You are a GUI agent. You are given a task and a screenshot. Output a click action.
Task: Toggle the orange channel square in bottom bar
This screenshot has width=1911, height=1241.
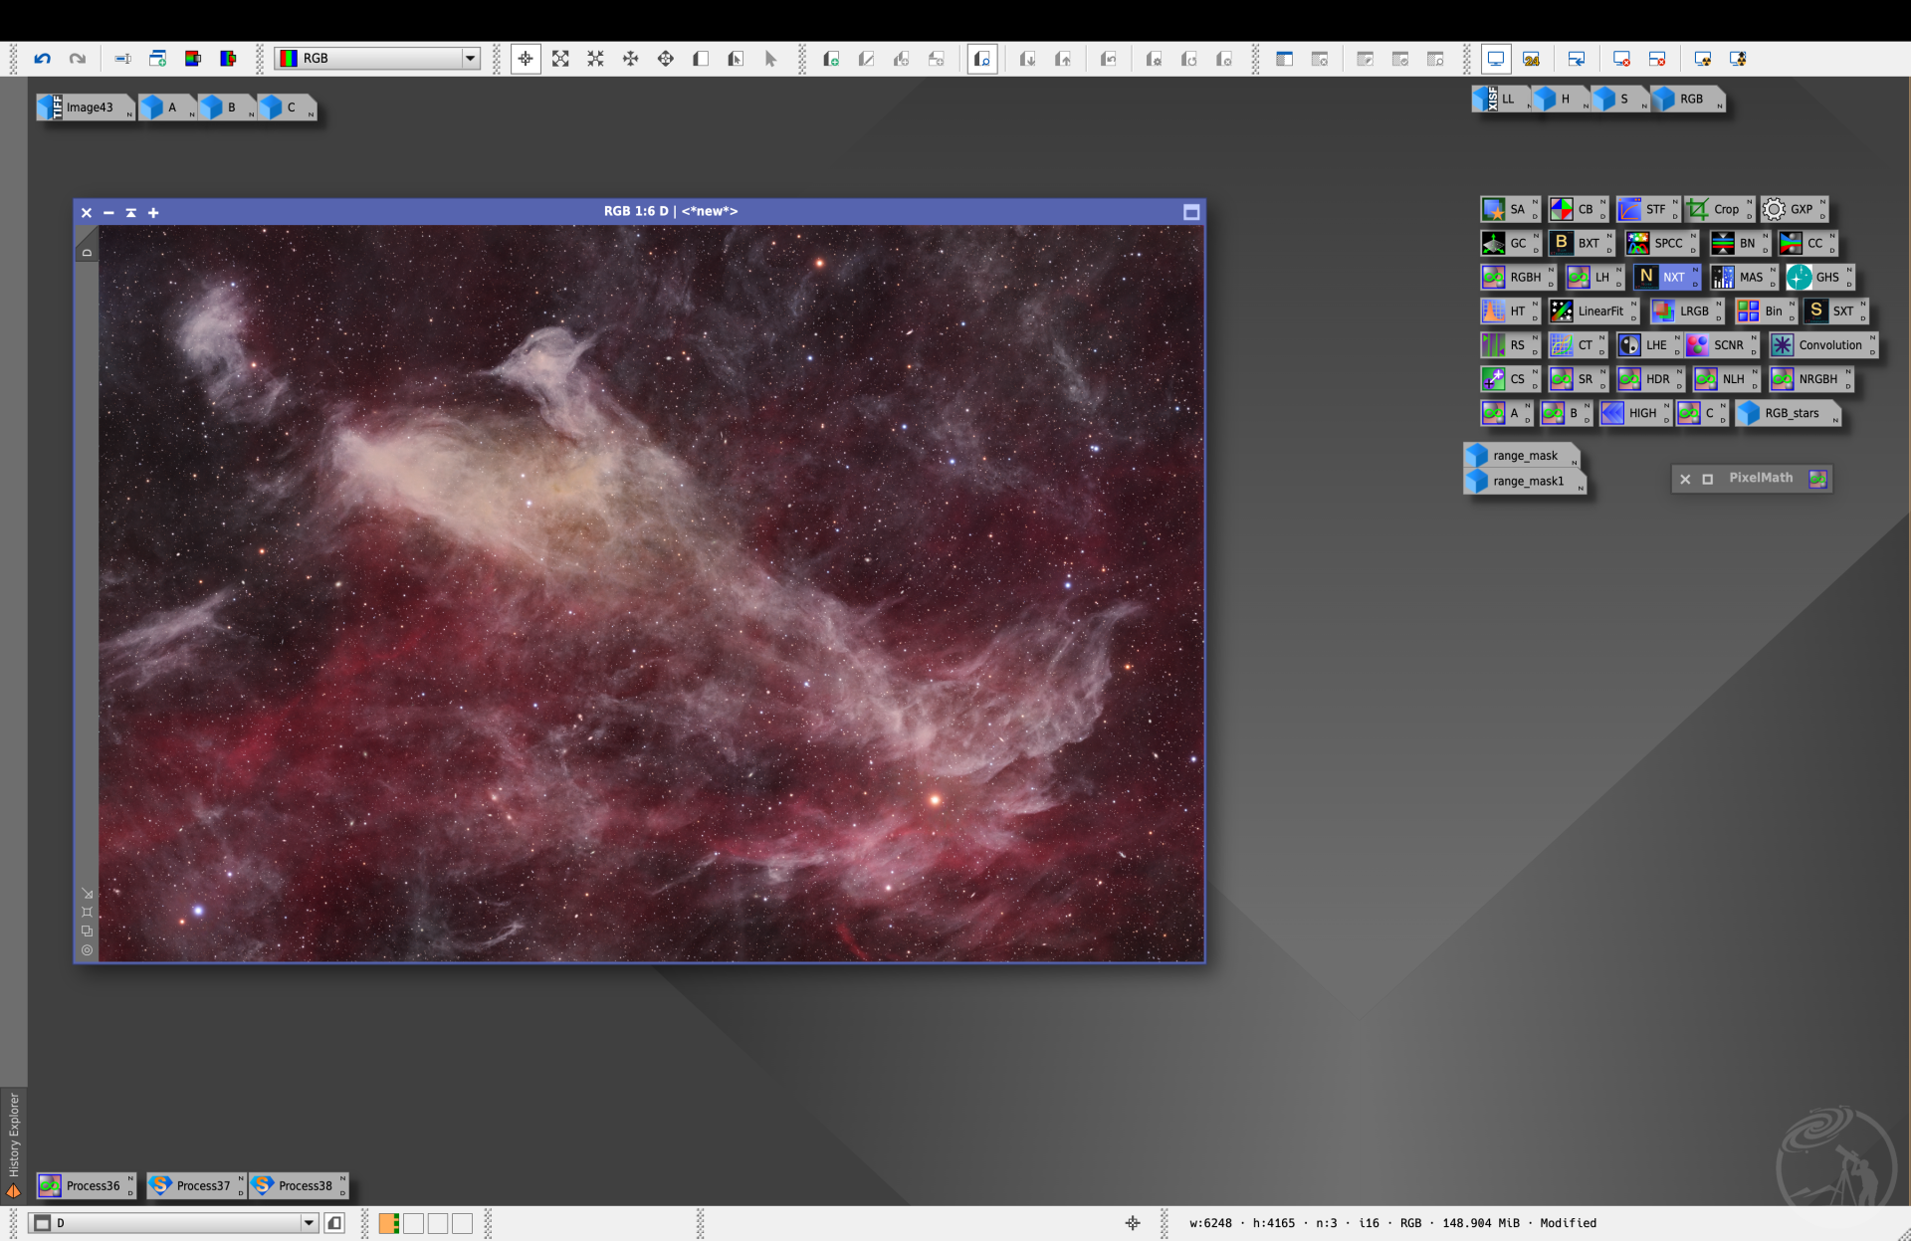click(389, 1223)
